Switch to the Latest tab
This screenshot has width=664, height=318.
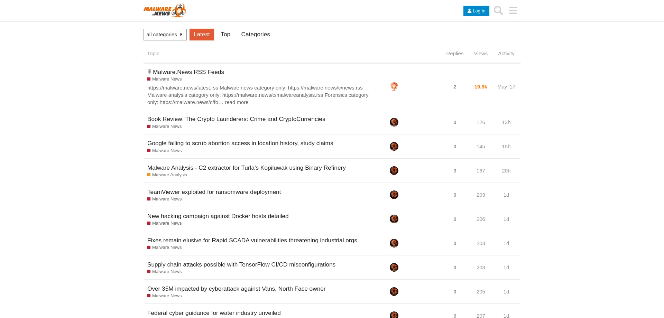(202, 35)
